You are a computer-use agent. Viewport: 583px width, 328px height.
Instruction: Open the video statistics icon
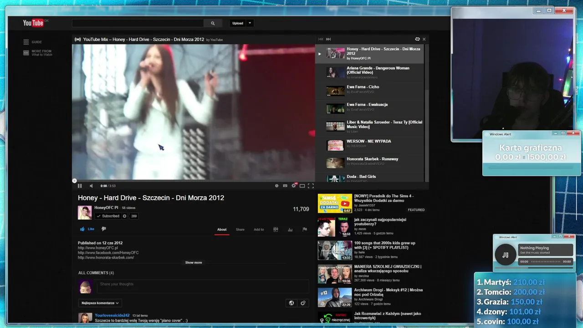pyautogui.click(x=290, y=230)
